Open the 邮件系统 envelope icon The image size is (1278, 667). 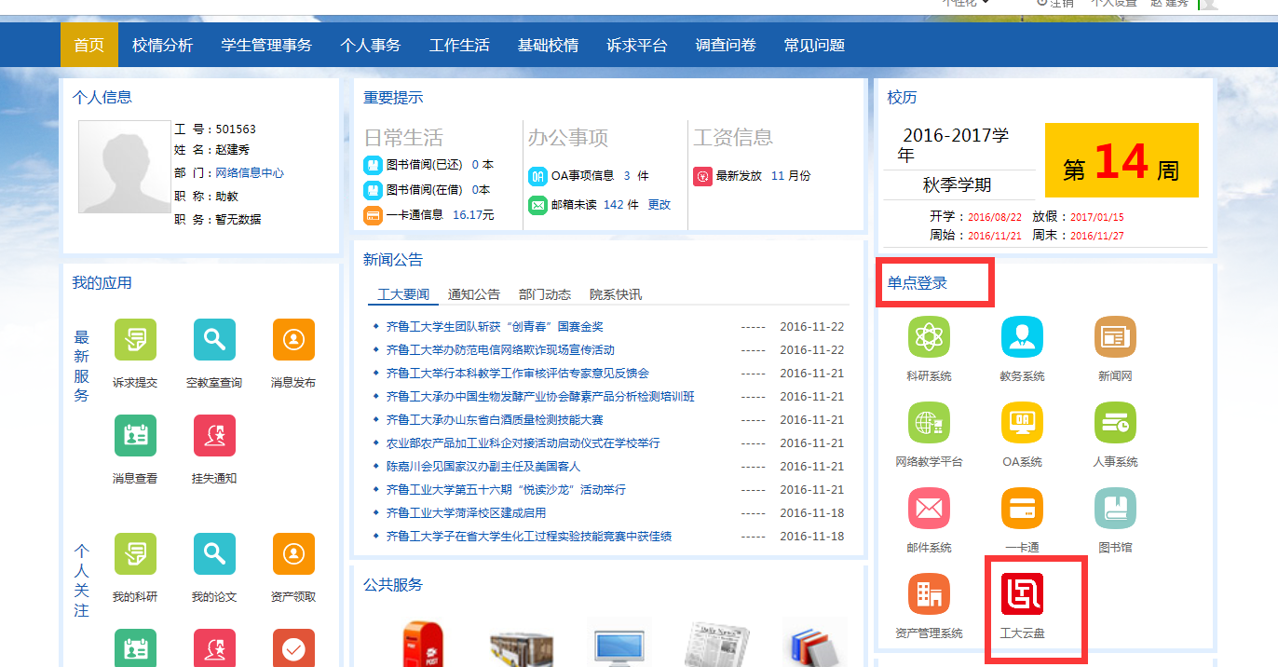pyautogui.click(x=929, y=509)
